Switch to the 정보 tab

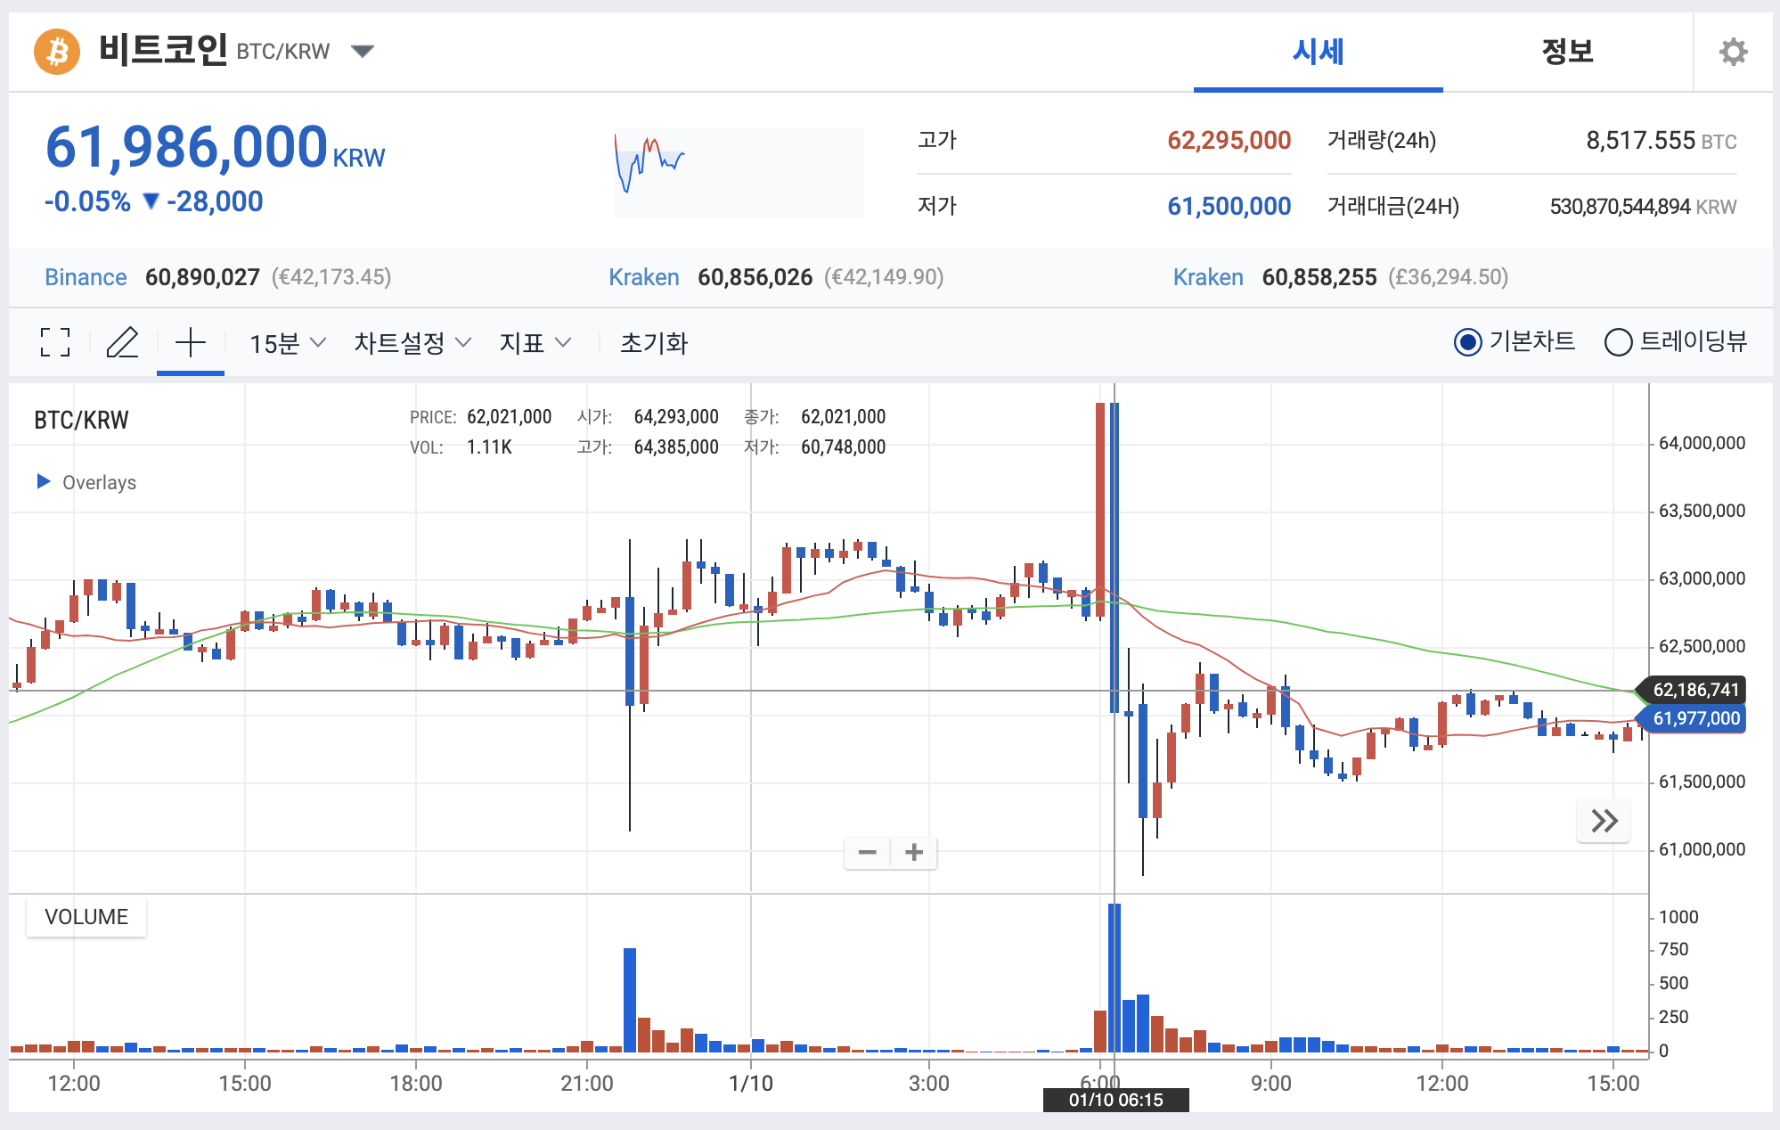[1567, 52]
